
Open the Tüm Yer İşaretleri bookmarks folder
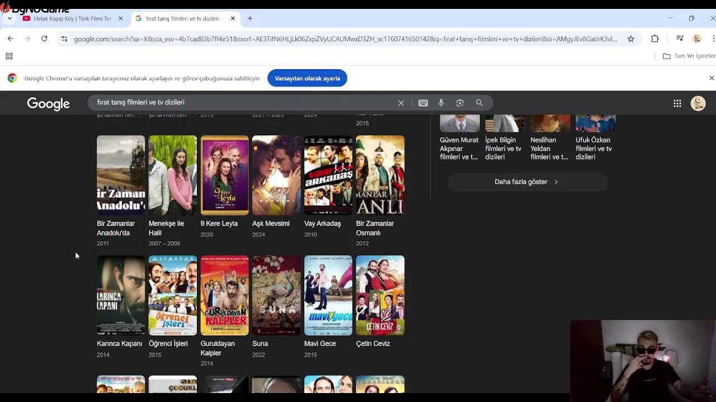click(x=689, y=56)
